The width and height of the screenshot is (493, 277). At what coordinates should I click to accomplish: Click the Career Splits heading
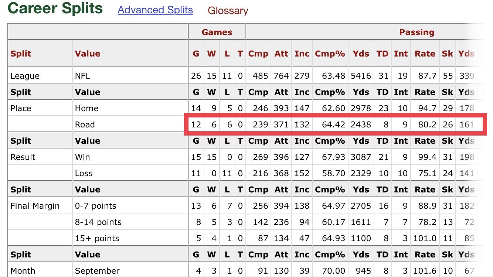pyautogui.click(x=55, y=8)
